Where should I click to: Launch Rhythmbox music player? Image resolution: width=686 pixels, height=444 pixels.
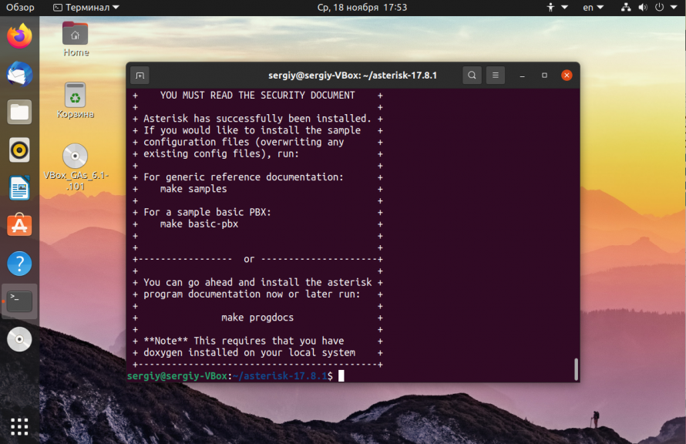pos(19,150)
